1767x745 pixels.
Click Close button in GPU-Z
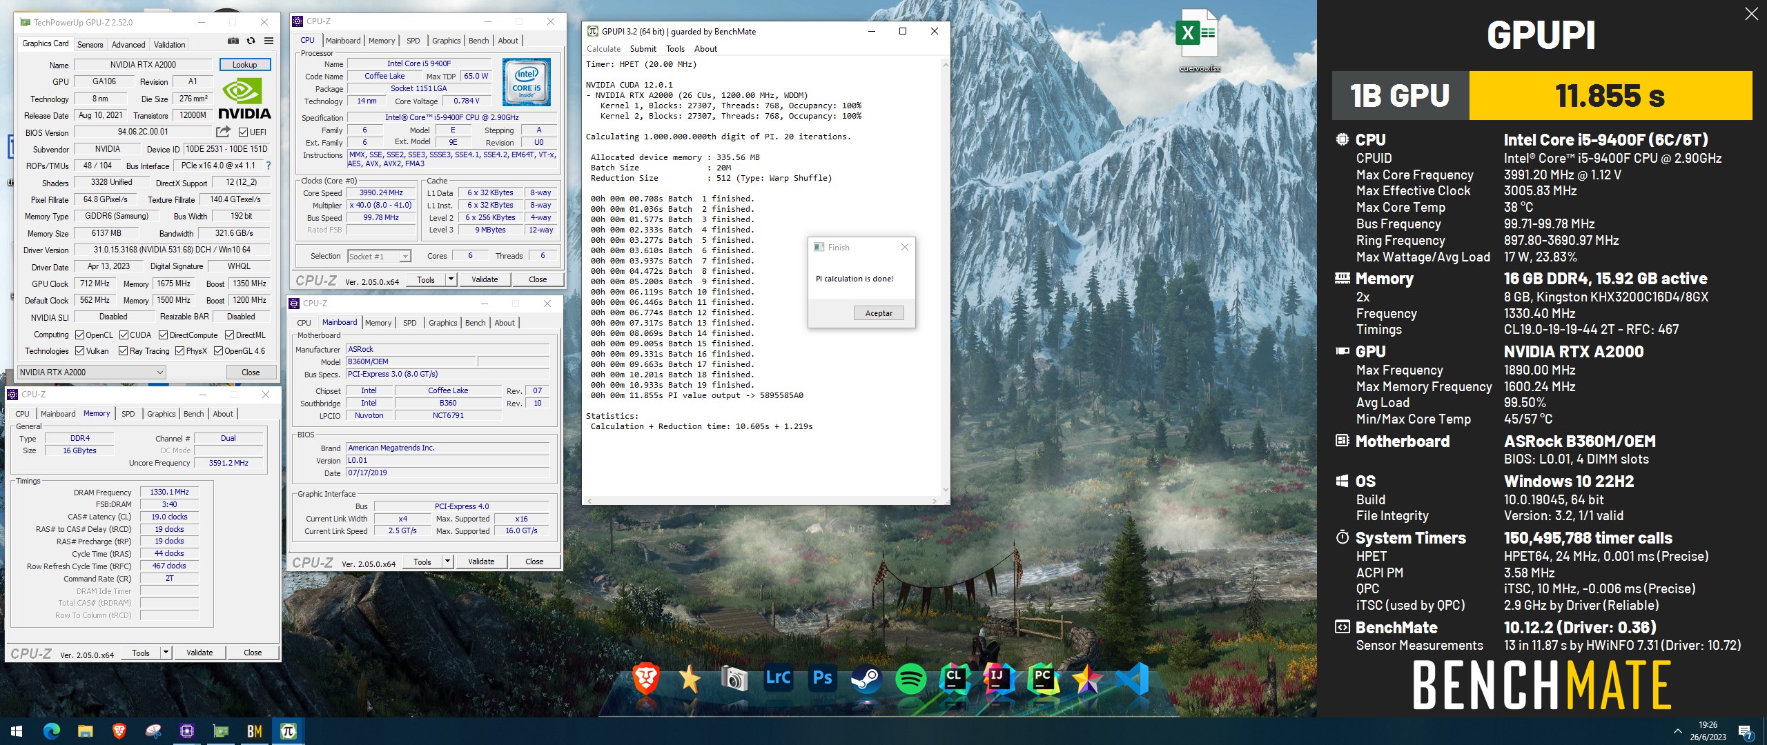tap(251, 372)
